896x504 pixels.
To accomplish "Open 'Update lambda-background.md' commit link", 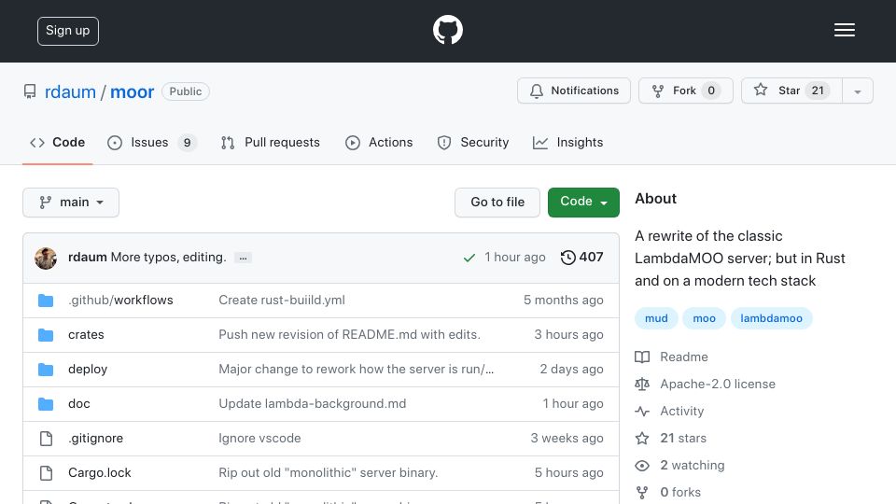I will click(313, 403).
